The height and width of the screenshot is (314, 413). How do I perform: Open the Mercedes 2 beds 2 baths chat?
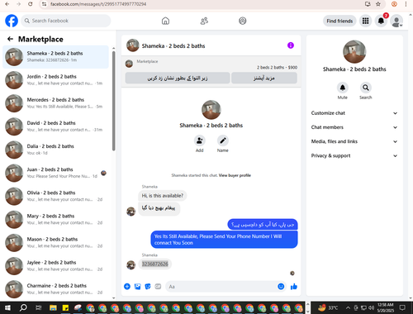(55, 103)
